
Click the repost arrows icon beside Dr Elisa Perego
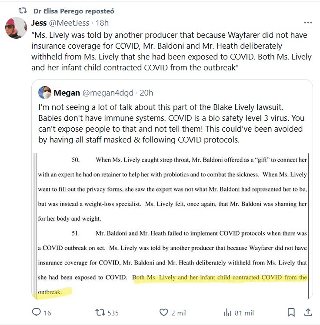(17, 10)
